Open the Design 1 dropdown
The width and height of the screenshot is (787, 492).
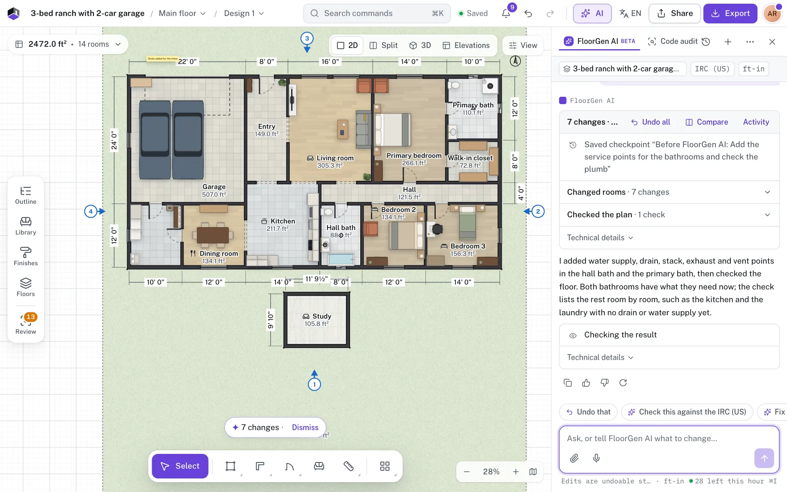244,14
